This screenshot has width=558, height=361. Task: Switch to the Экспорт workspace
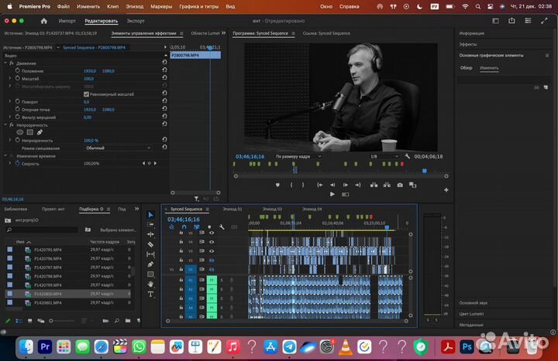pos(136,21)
